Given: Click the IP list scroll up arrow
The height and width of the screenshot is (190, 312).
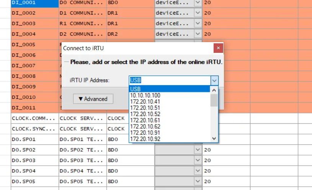Looking at the screenshot, I should tap(214, 90).
